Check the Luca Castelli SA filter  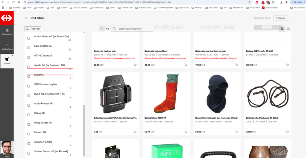tap(29, 48)
